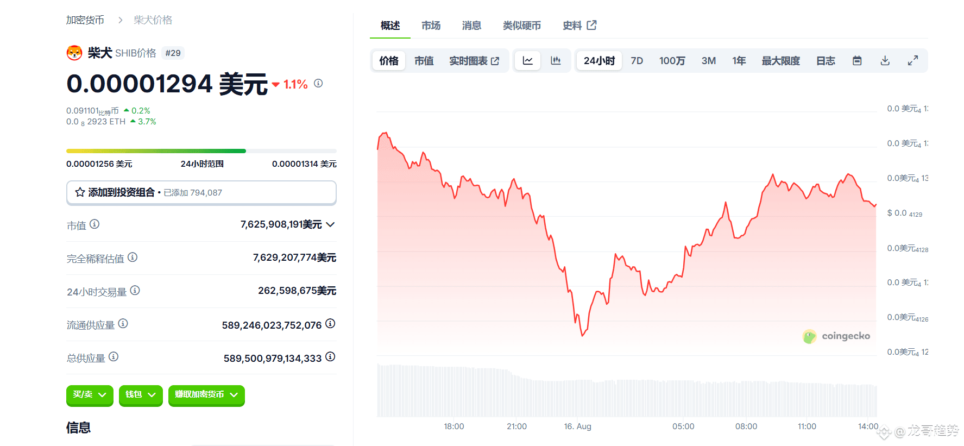Switch to the candlestick chart icon
Viewport: 964px width, 446px height.
click(556, 61)
